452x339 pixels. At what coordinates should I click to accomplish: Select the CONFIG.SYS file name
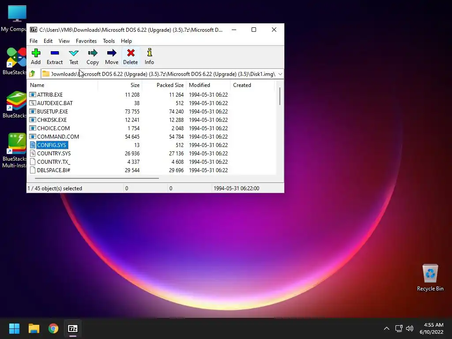52,145
